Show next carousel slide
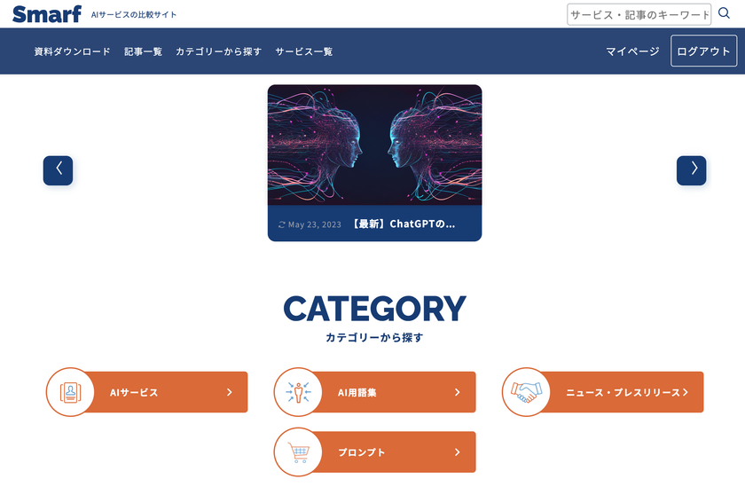This screenshot has height=487, width=745. [691, 170]
